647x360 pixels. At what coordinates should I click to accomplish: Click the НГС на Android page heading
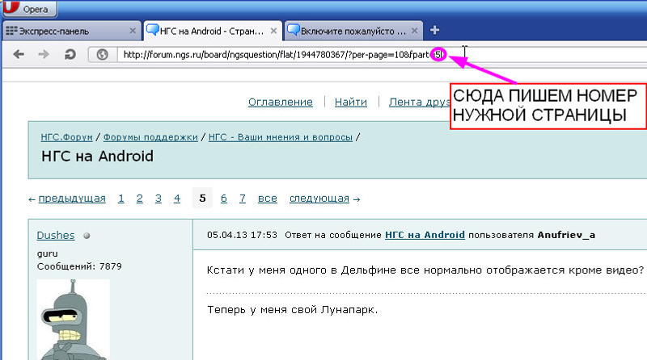coord(97,157)
